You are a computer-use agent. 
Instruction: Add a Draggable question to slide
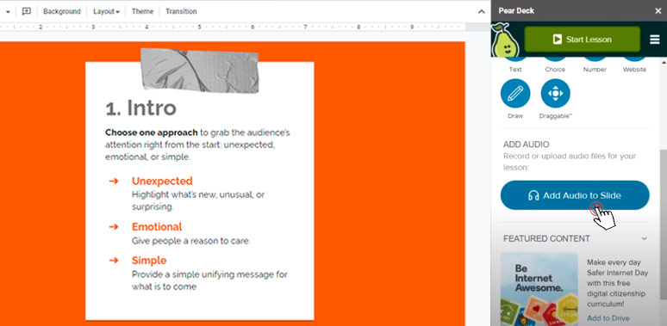click(555, 94)
